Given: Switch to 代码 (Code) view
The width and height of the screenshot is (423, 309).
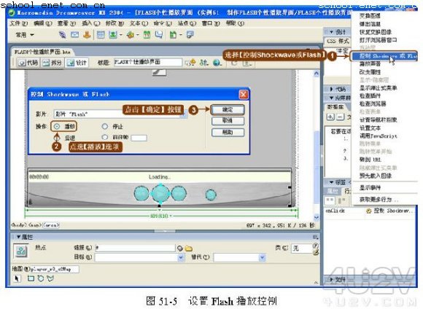Looking at the screenshot, I should tap(28, 63).
